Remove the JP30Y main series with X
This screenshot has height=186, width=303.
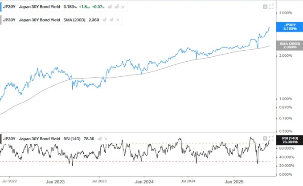(x=123, y=7)
